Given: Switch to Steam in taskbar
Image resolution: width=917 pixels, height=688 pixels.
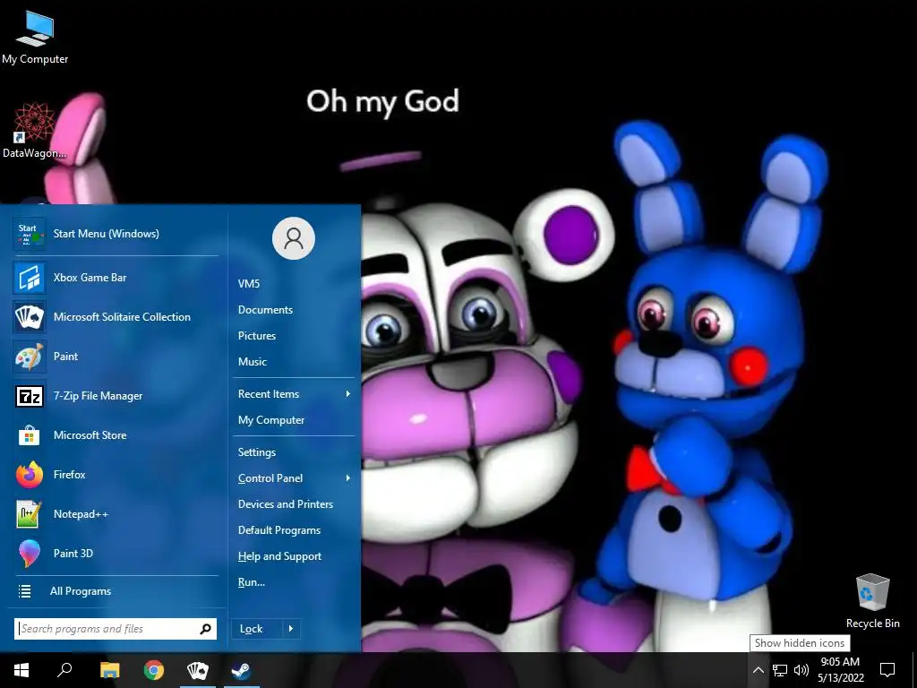Looking at the screenshot, I should click(x=241, y=670).
